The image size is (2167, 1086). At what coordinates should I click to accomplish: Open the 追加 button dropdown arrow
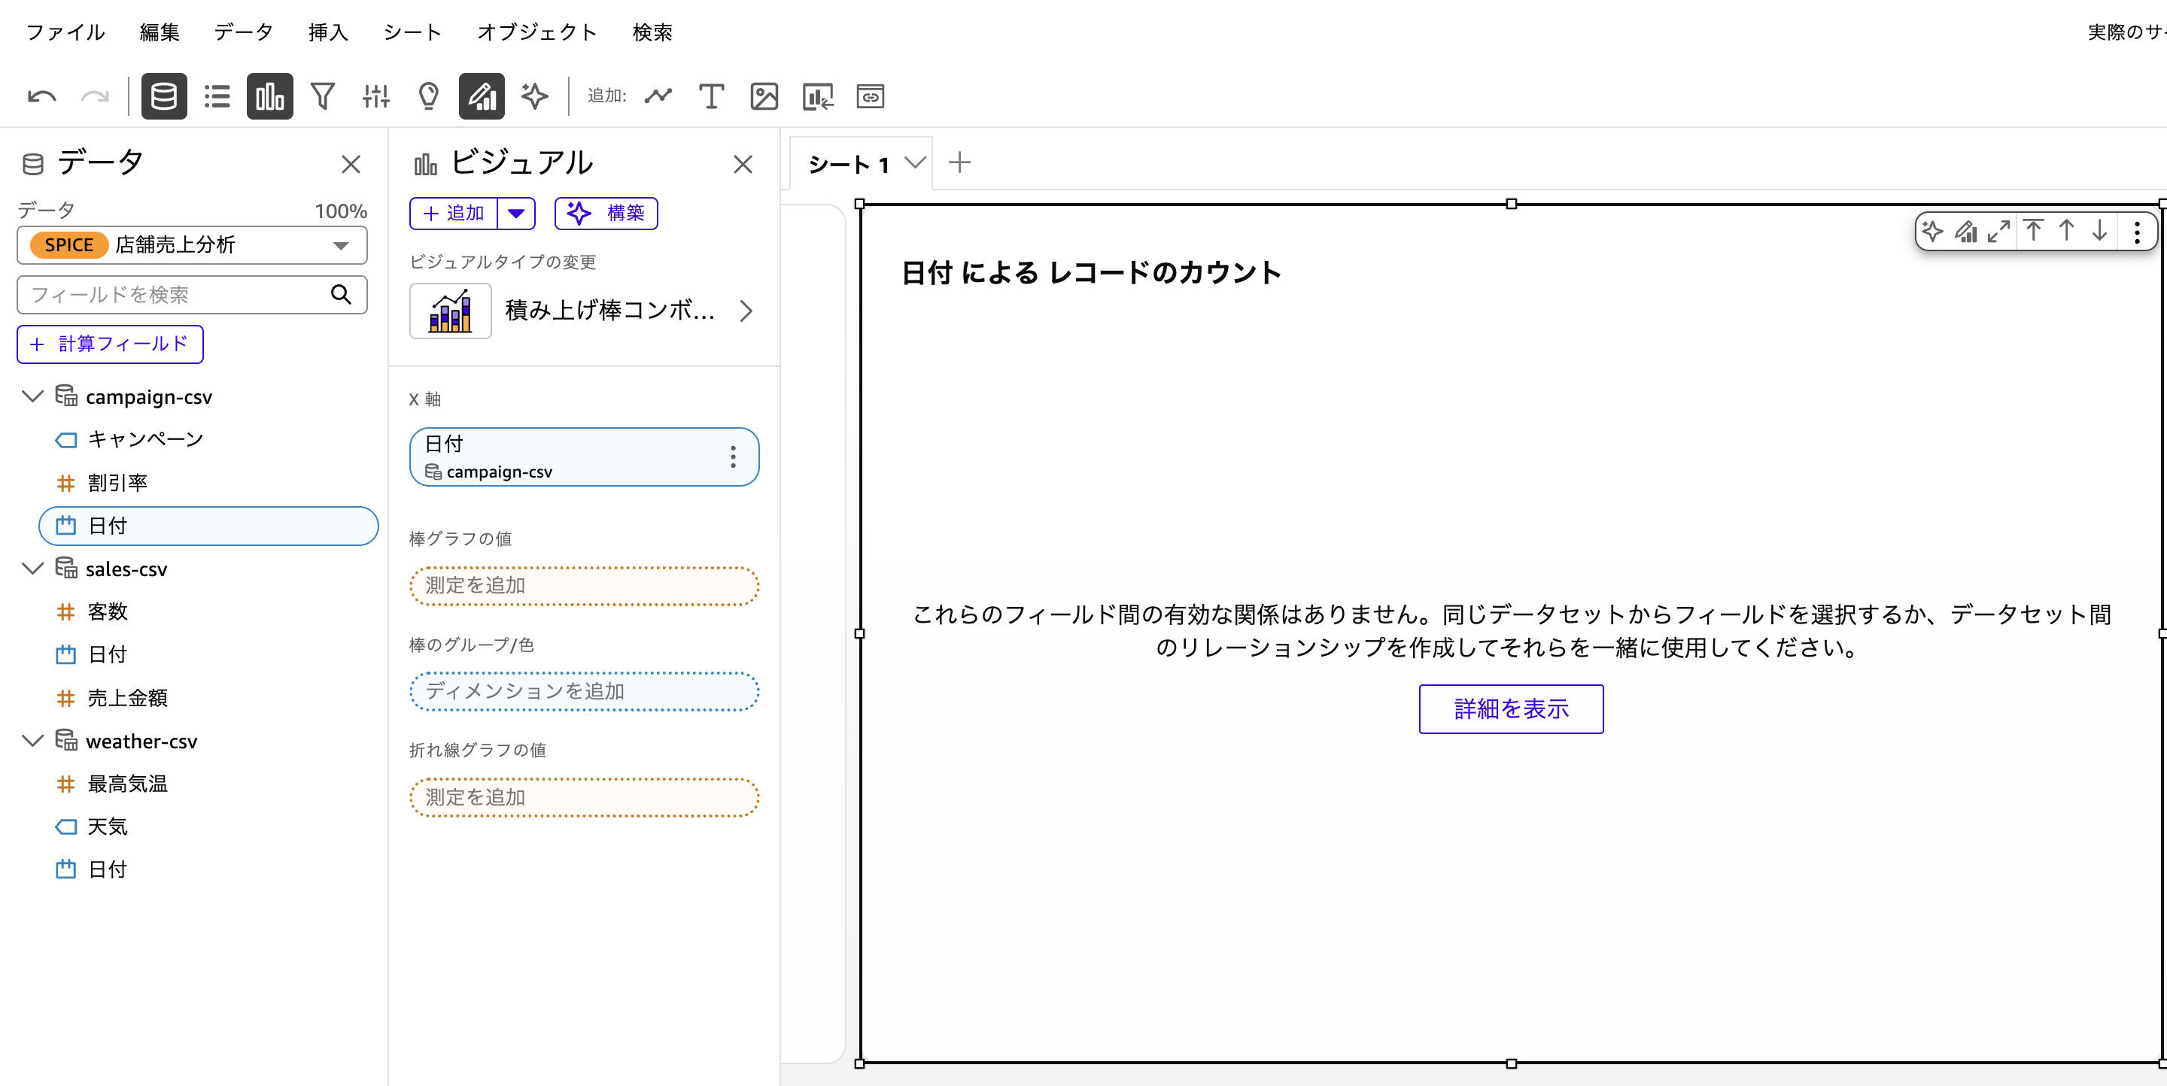(516, 214)
